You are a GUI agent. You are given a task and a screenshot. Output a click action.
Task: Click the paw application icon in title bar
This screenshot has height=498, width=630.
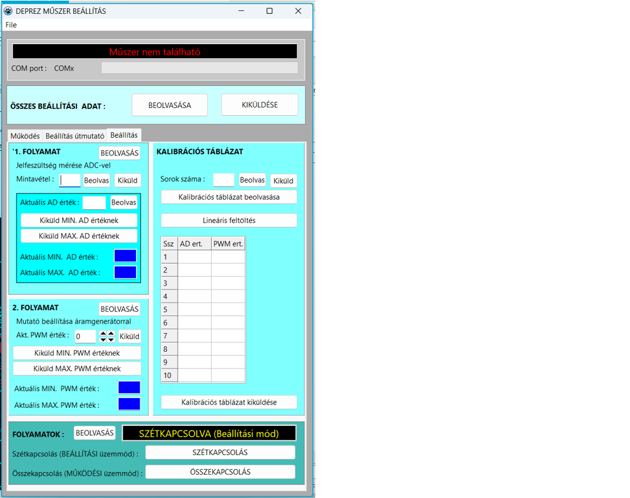click(9, 10)
